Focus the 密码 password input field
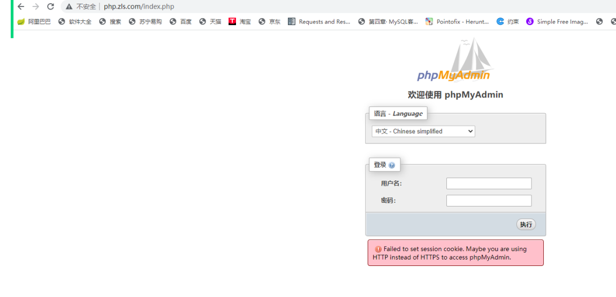This screenshot has height=297, width=616. tap(489, 201)
